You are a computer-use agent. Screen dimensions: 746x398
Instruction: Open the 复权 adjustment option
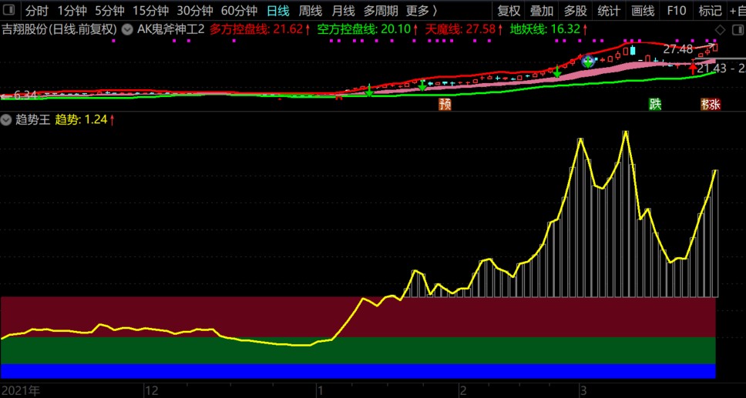(509, 11)
